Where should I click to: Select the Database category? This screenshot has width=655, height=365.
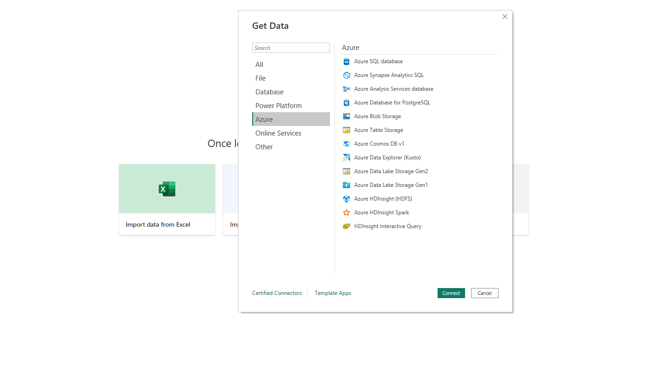click(269, 92)
